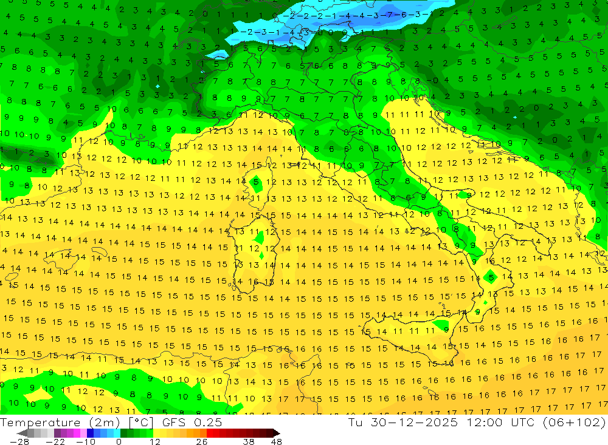Click the first yellow swatch in the legend
The height and width of the screenshot is (445, 608).
point(157,433)
